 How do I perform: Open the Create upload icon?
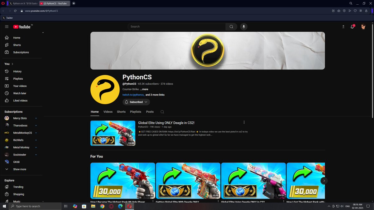click(343, 27)
